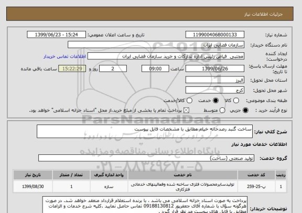Click the طبقه بندی موضوعی label
The height and width of the screenshot is (213, 302).
pos(266,100)
